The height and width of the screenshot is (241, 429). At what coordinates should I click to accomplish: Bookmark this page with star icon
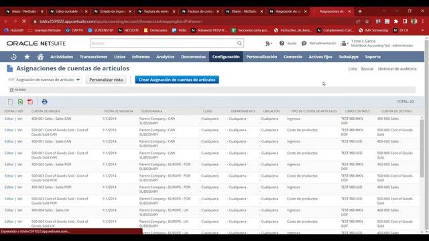(367, 21)
